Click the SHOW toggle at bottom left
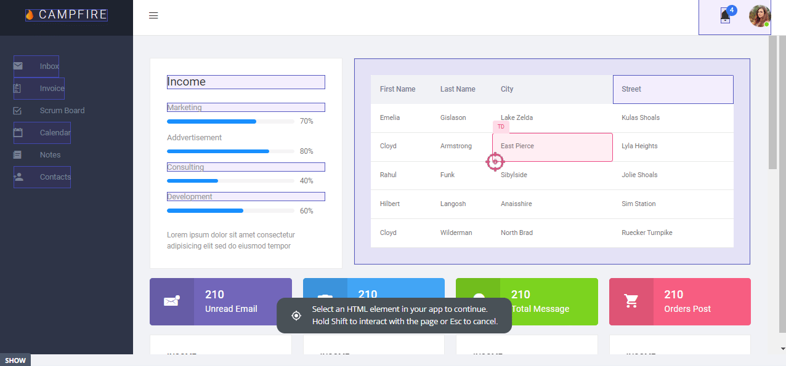This screenshot has height=366, width=786. (15, 360)
